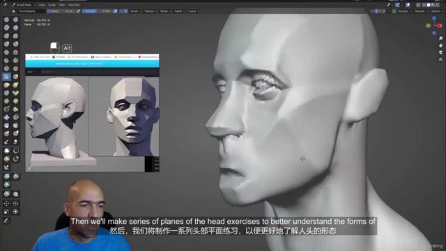Open the Sculpt Mode dropdown
Image resolution: width=446 pixels, height=251 pixels.
click(x=24, y=5)
